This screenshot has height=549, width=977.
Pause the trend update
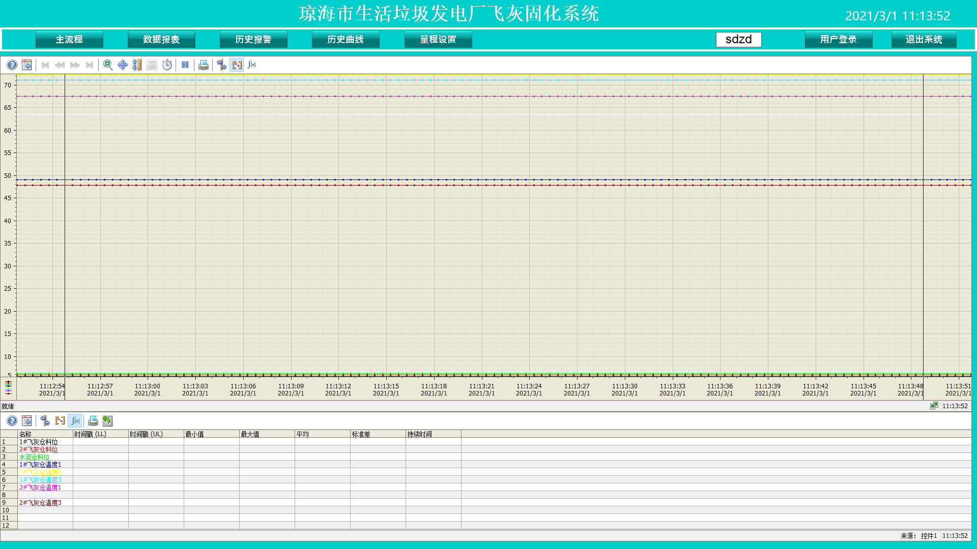[185, 65]
